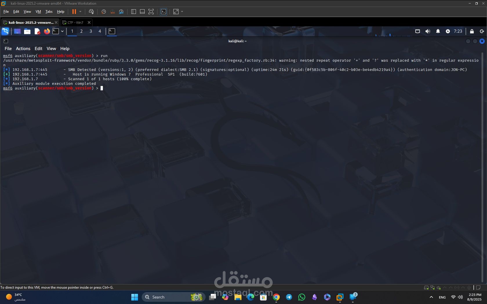
Task: Open VMware File menu
Action: pos(6,12)
